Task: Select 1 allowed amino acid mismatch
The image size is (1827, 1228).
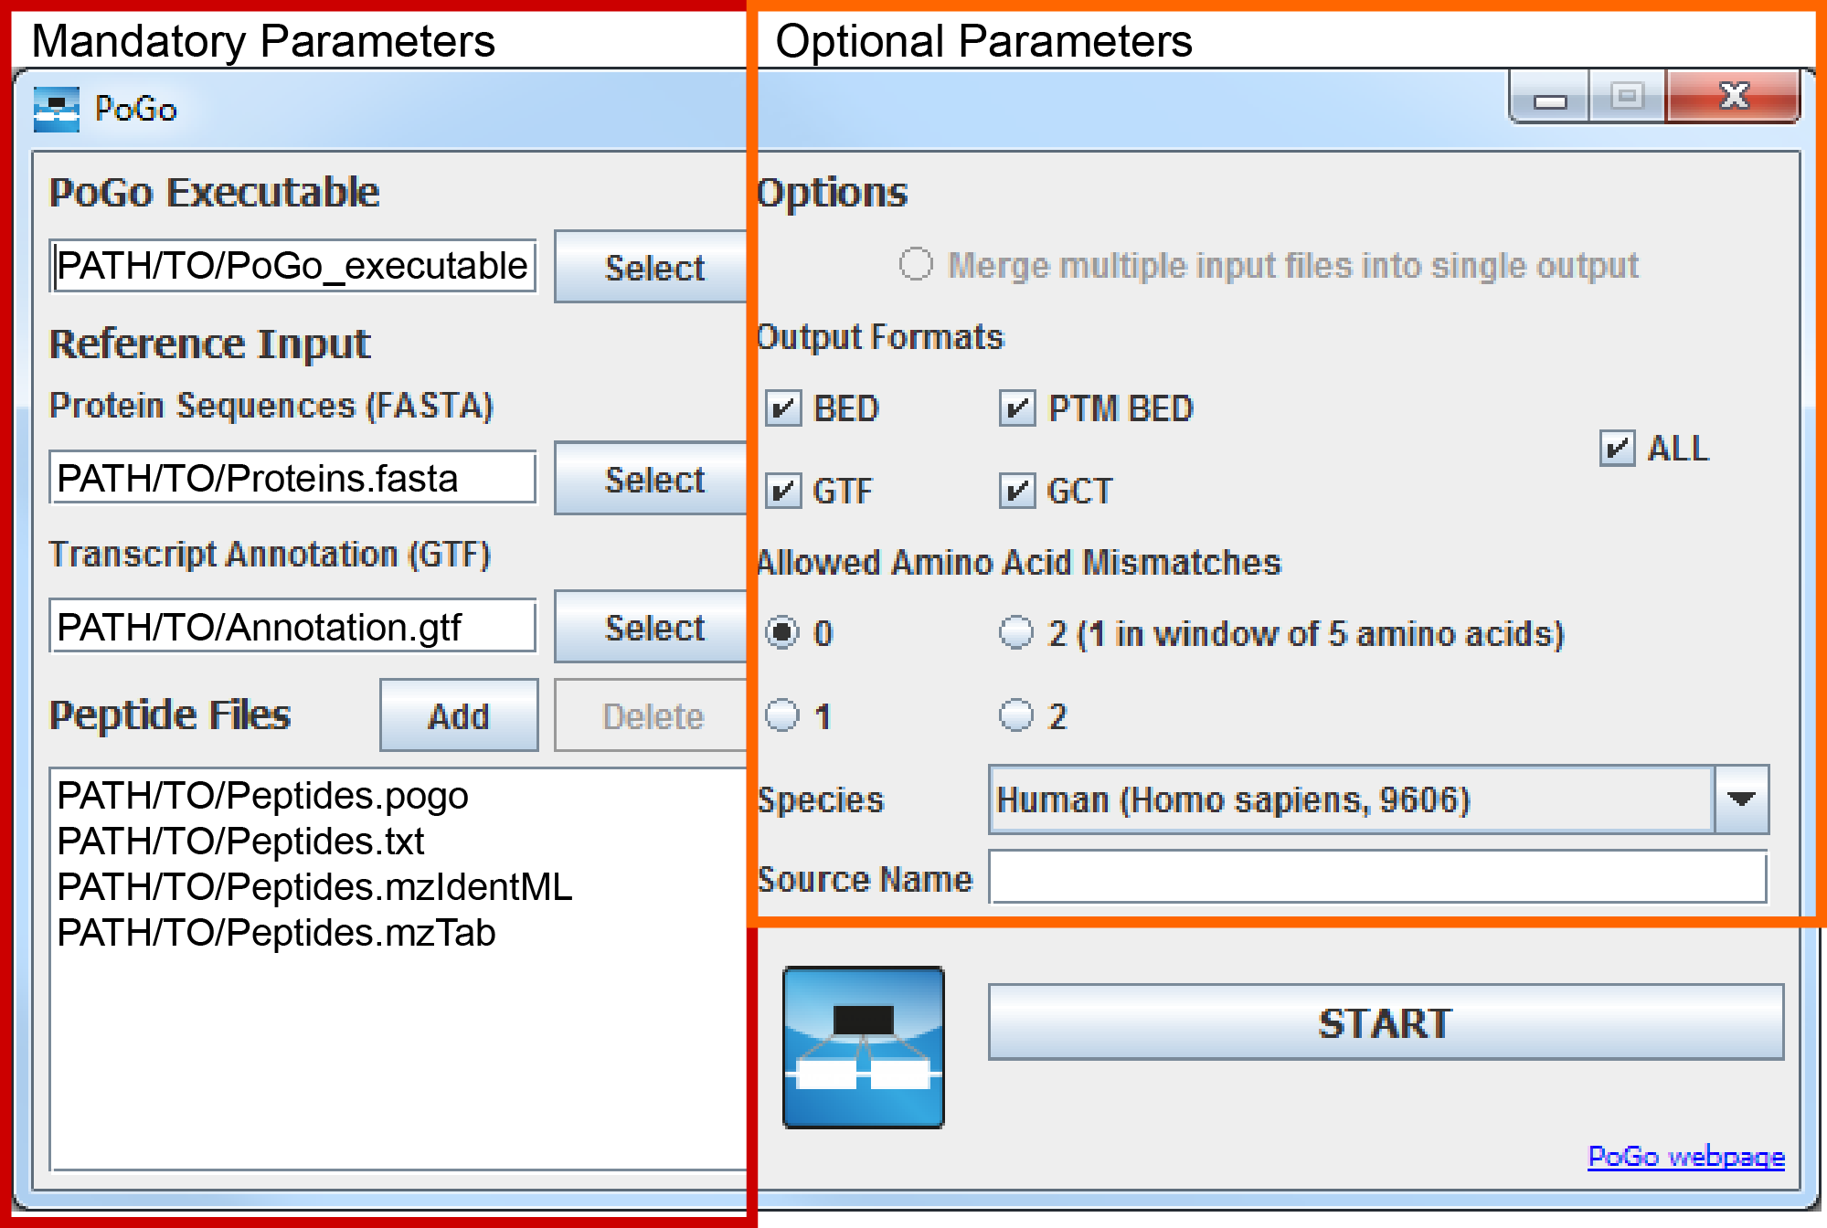Action: [782, 715]
